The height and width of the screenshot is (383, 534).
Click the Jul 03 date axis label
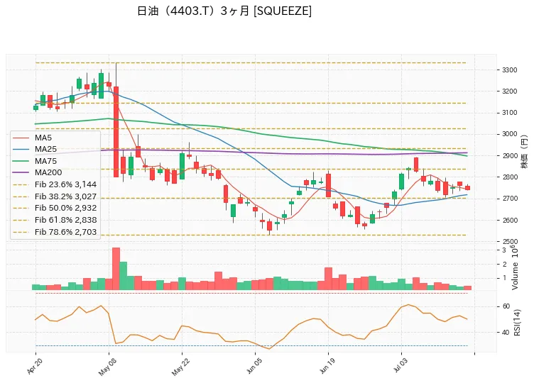(x=399, y=366)
